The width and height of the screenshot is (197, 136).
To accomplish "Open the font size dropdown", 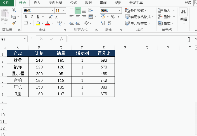I will pyautogui.click(x=64, y=11).
